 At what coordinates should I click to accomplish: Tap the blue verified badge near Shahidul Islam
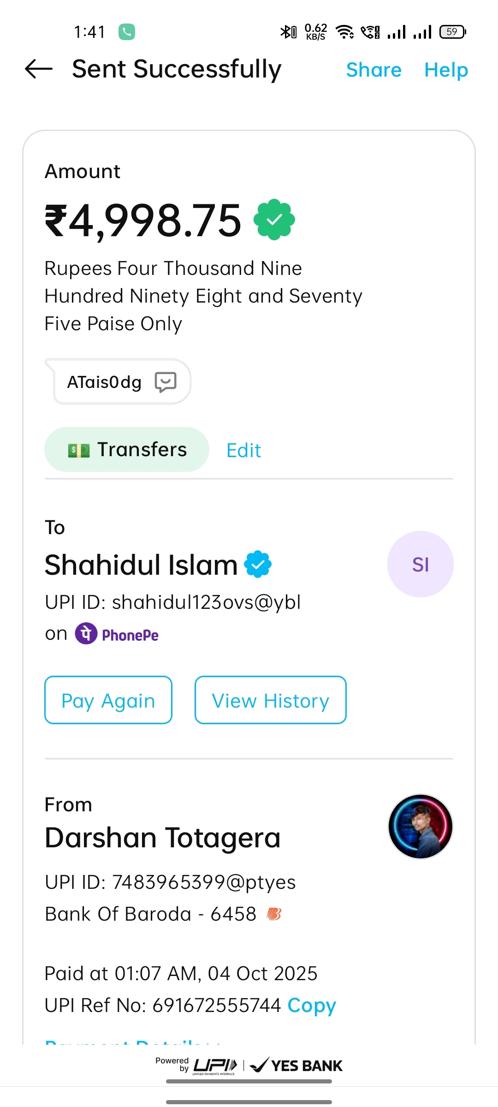[258, 564]
